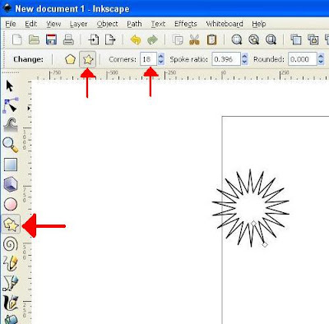The height and width of the screenshot is (324, 329).
Task: Select the Ellipse circle tool
Action: 11,204
